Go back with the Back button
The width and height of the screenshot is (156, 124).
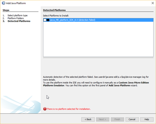click(88, 119)
